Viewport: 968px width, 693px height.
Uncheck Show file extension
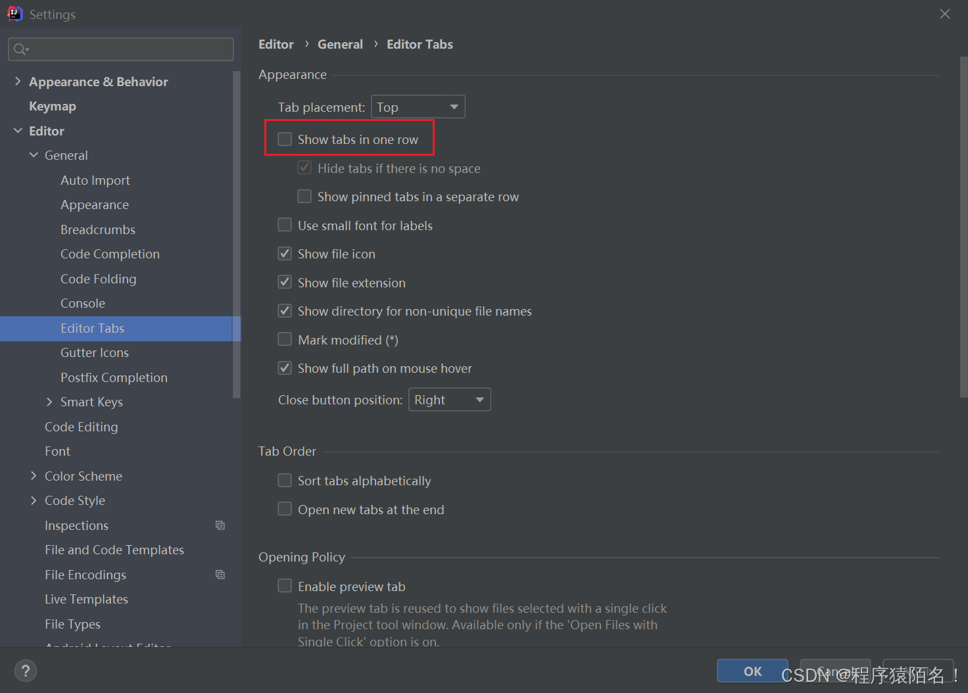point(285,282)
